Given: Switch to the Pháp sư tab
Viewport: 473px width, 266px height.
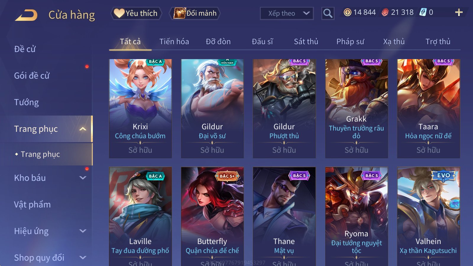Looking at the screenshot, I should click(350, 42).
